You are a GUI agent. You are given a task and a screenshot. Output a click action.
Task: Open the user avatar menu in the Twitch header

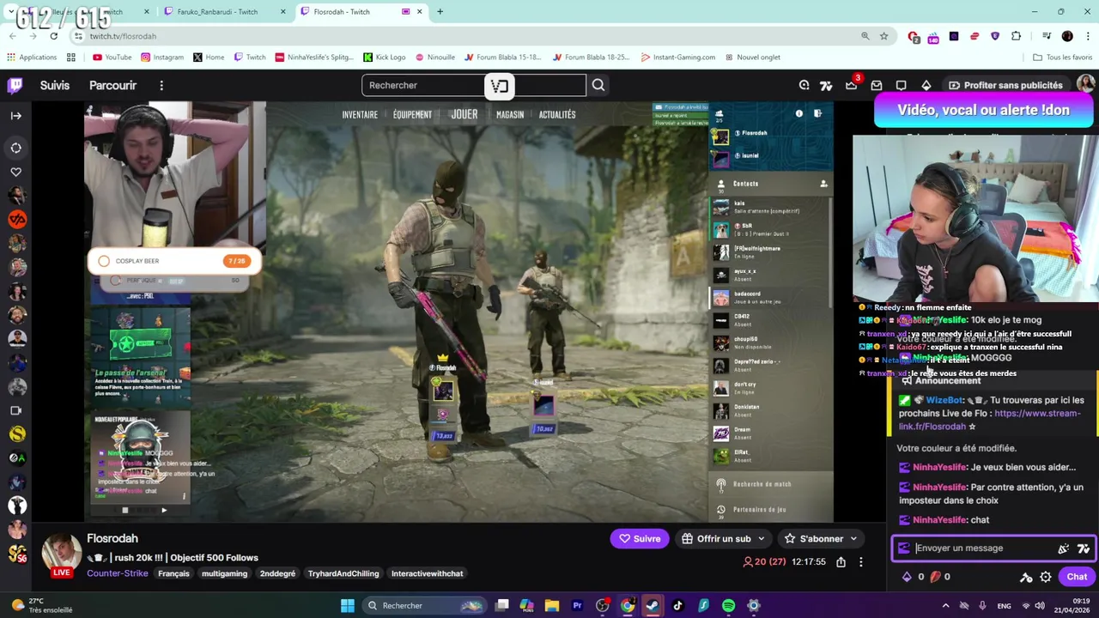tap(1085, 85)
